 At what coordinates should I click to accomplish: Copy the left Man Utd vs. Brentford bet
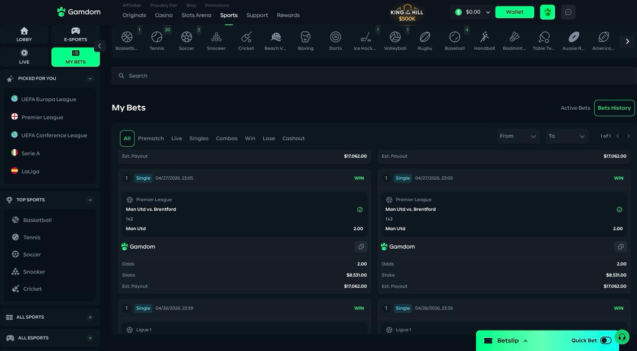(x=361, y=246)
